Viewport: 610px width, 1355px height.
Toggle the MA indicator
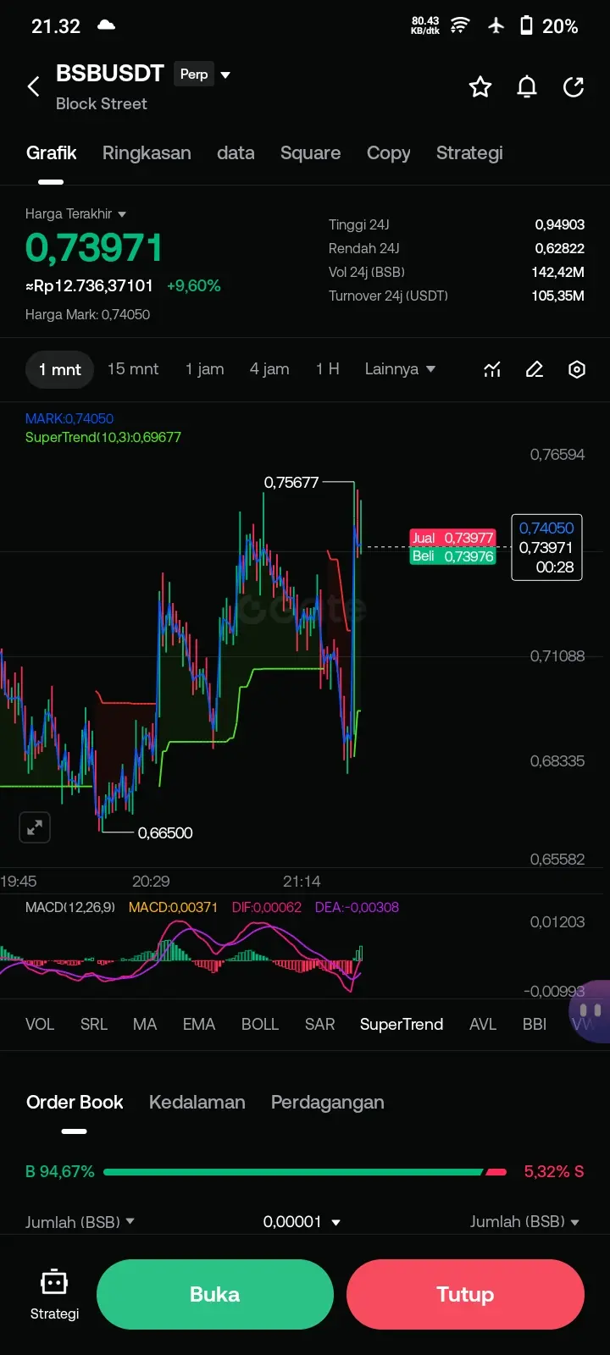tap(145, 1024)
